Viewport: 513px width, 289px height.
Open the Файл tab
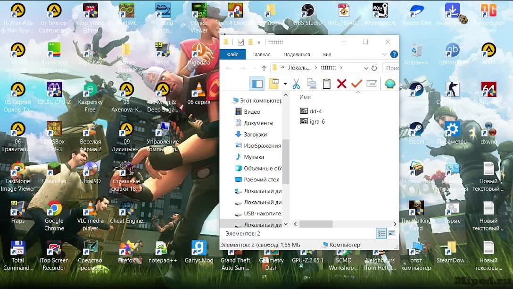(x=232, y=54)
